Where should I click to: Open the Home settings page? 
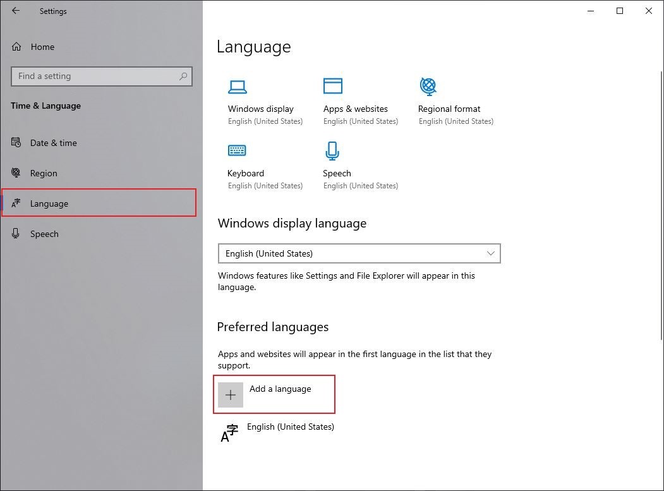point(42,47)
